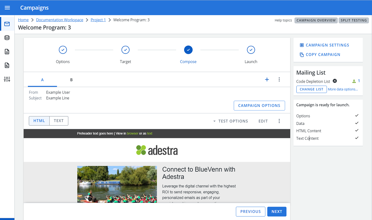
Task: Show the Text content view
Action: tap(59, 121)
